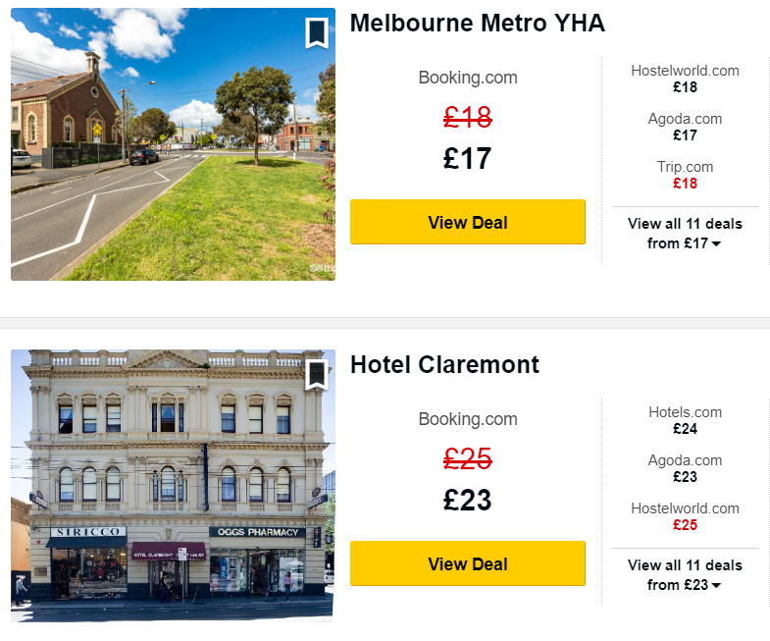Open the Melbourne Metro YHA title link
This screenshot has width=770, height=641.
coord(478,24)
